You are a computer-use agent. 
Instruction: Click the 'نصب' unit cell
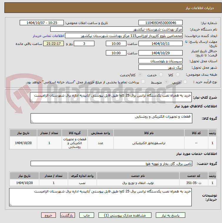click(x=82, y=183)
